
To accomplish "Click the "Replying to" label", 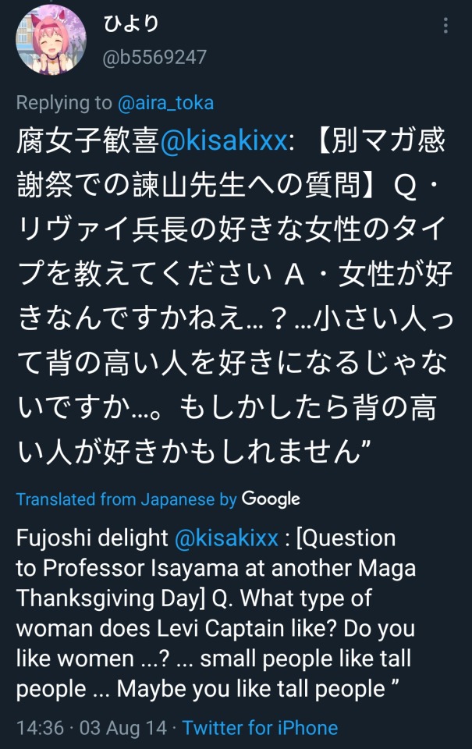I will coord(64,103).
